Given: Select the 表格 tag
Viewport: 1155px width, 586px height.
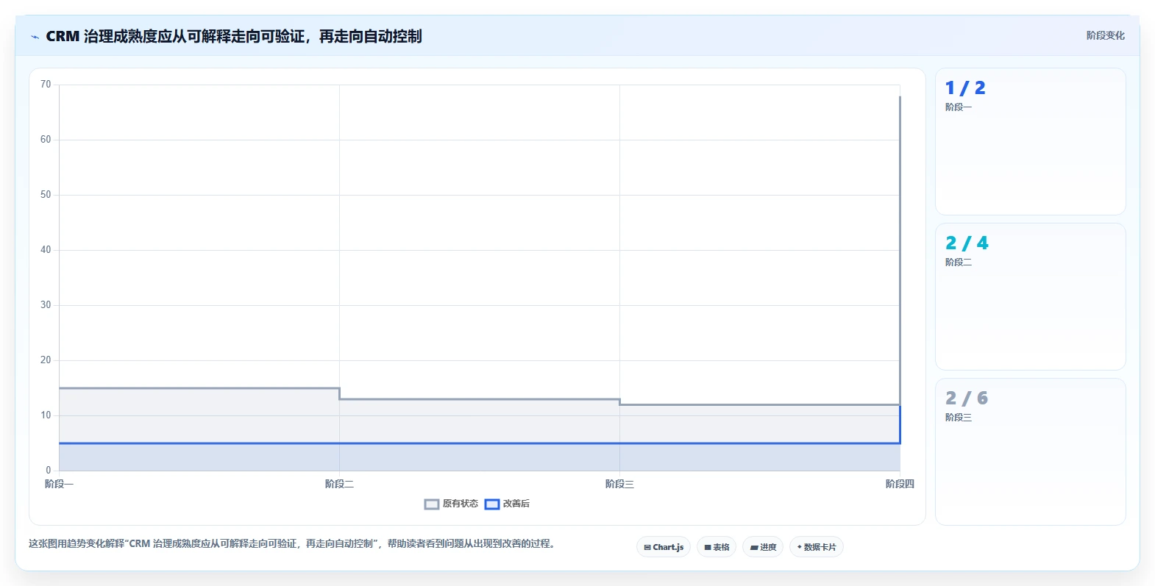Looking at the screenshot, I should point(717,547).
